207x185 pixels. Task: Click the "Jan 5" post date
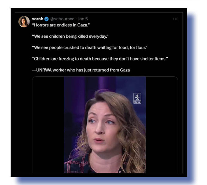tap(83, 19)
